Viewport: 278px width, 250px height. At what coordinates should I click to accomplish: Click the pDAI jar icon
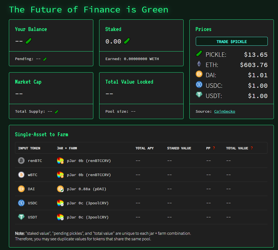[x=60, y=189]
